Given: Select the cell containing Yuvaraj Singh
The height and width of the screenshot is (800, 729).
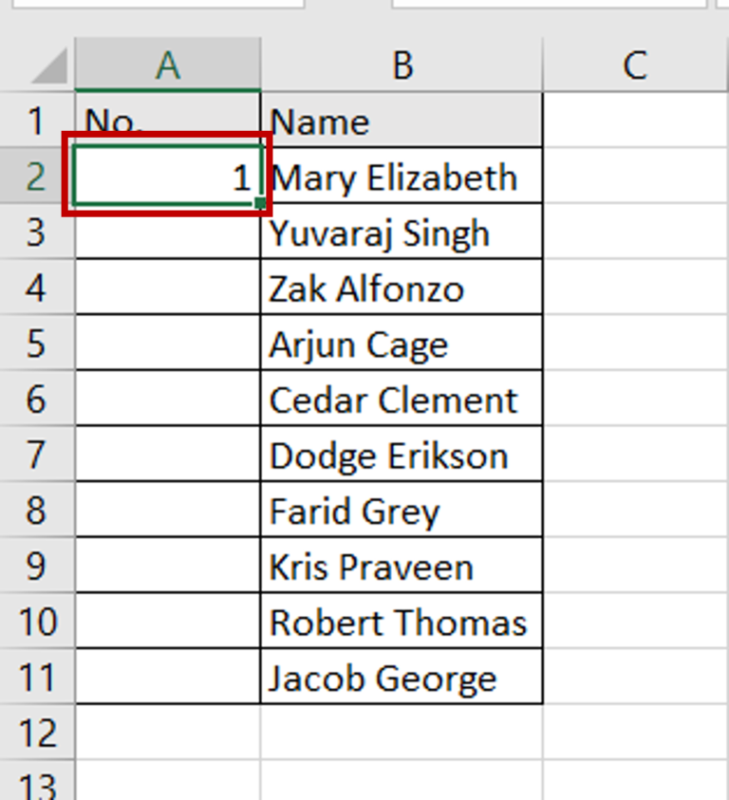Looking at the screenshot, I should click(402, 233).
